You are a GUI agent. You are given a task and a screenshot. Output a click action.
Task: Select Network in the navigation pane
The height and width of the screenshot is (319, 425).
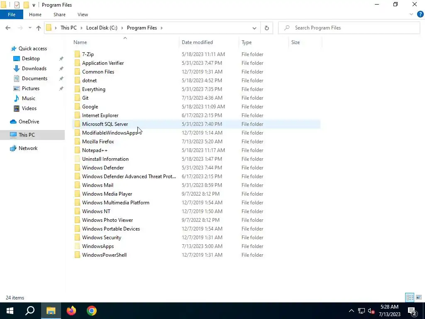click(x=28, y=148)
